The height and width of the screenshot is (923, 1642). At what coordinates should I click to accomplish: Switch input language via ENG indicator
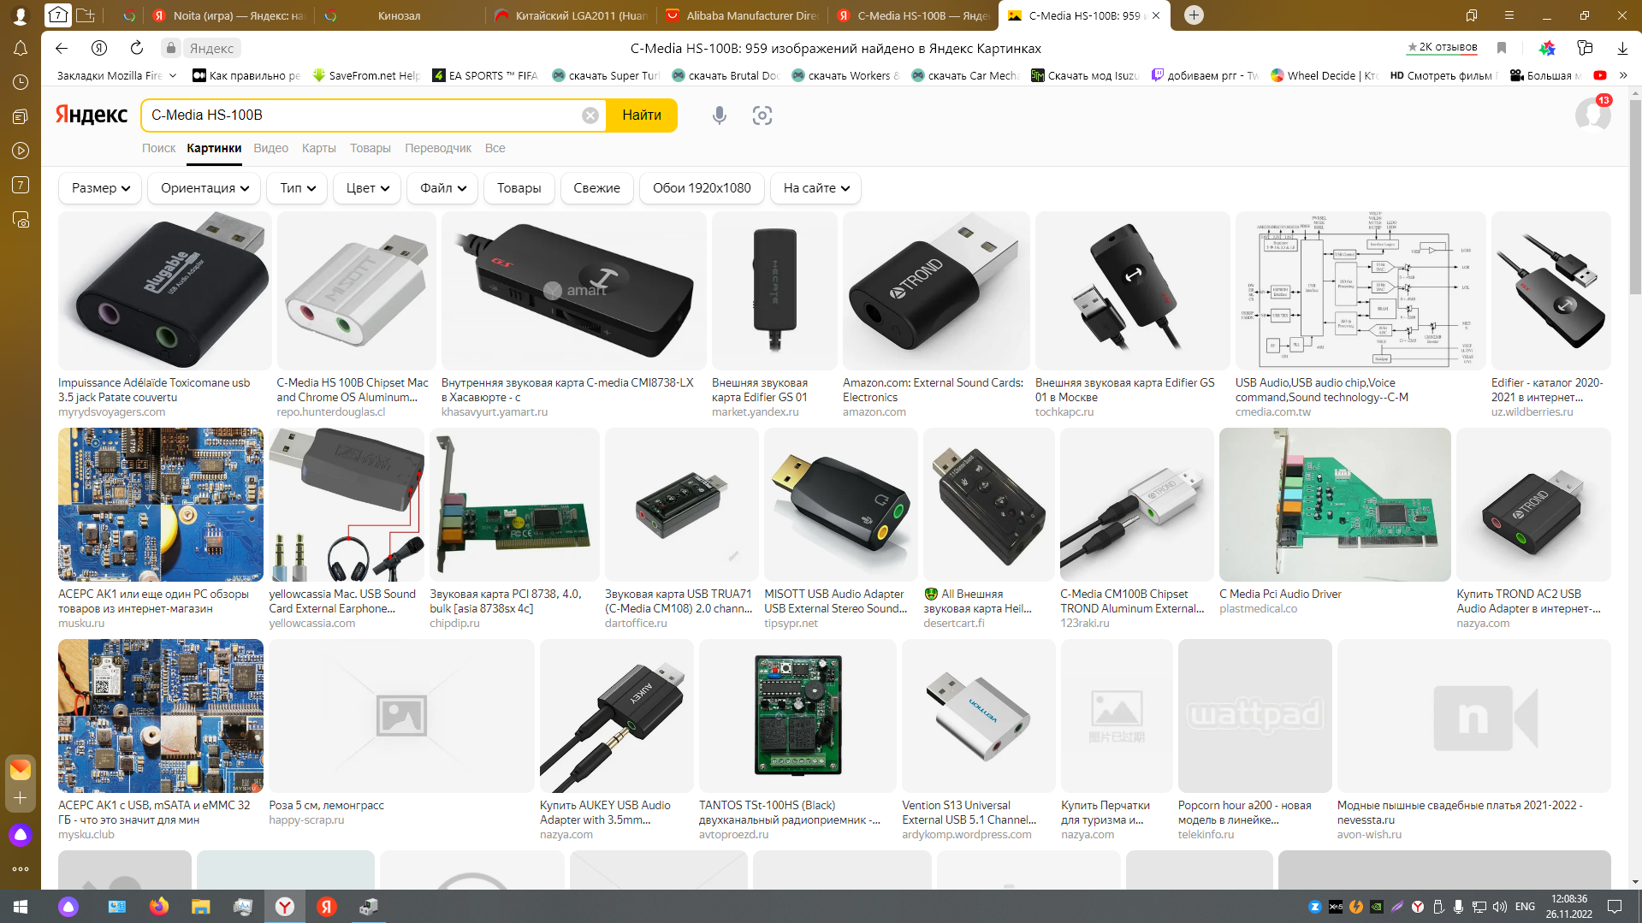[1525, 907]
